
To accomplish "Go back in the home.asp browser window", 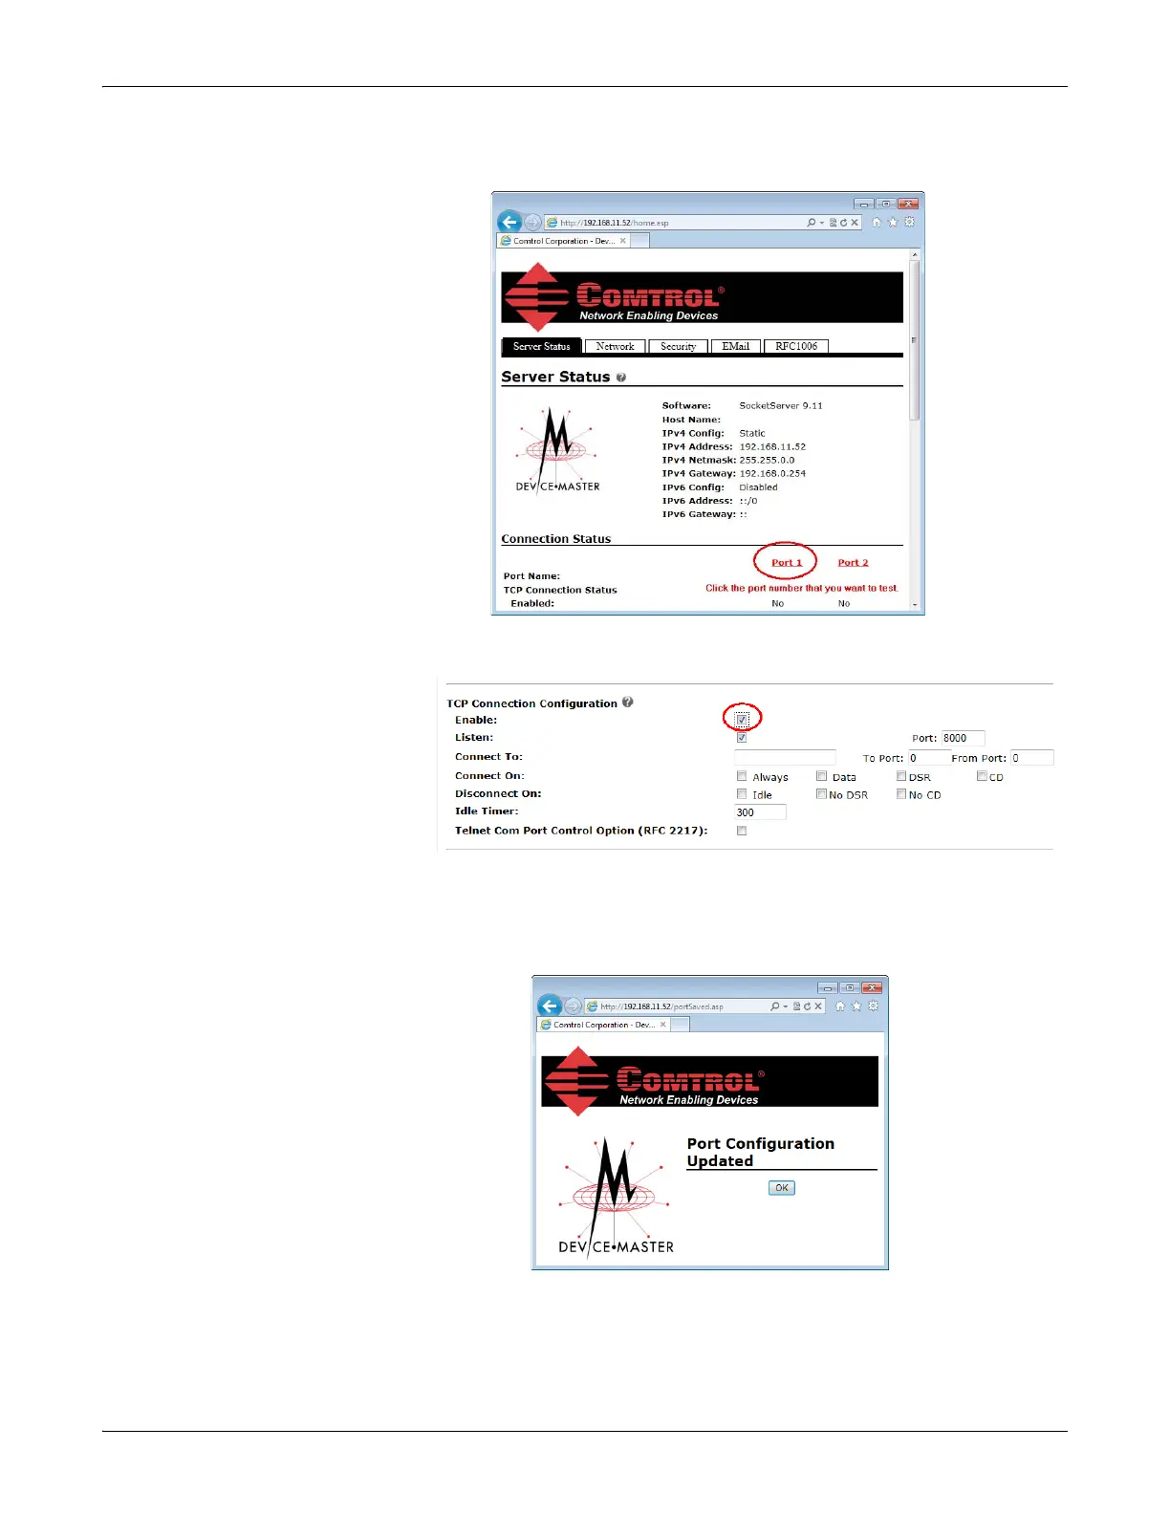I will pos(509,222).
